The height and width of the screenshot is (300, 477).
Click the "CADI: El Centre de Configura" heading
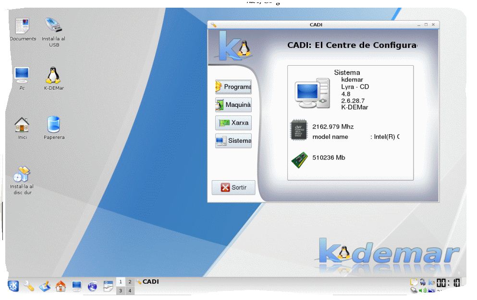(x=352, y=45)
